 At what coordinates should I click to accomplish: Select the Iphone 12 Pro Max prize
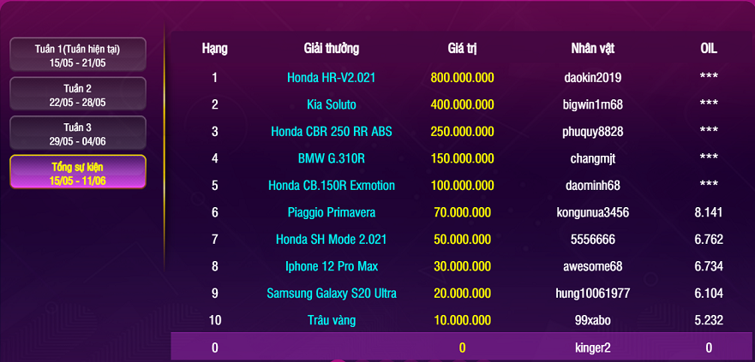click(331, 266)
